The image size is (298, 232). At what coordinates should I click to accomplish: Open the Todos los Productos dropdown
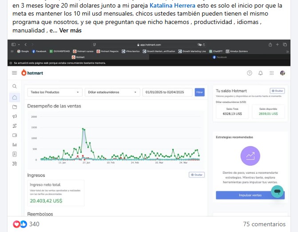tap(55, 92)
